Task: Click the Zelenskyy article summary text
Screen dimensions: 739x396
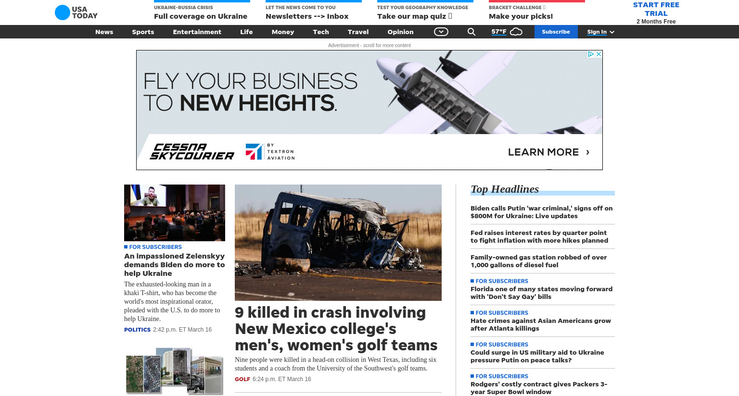Action: point(172,301)
